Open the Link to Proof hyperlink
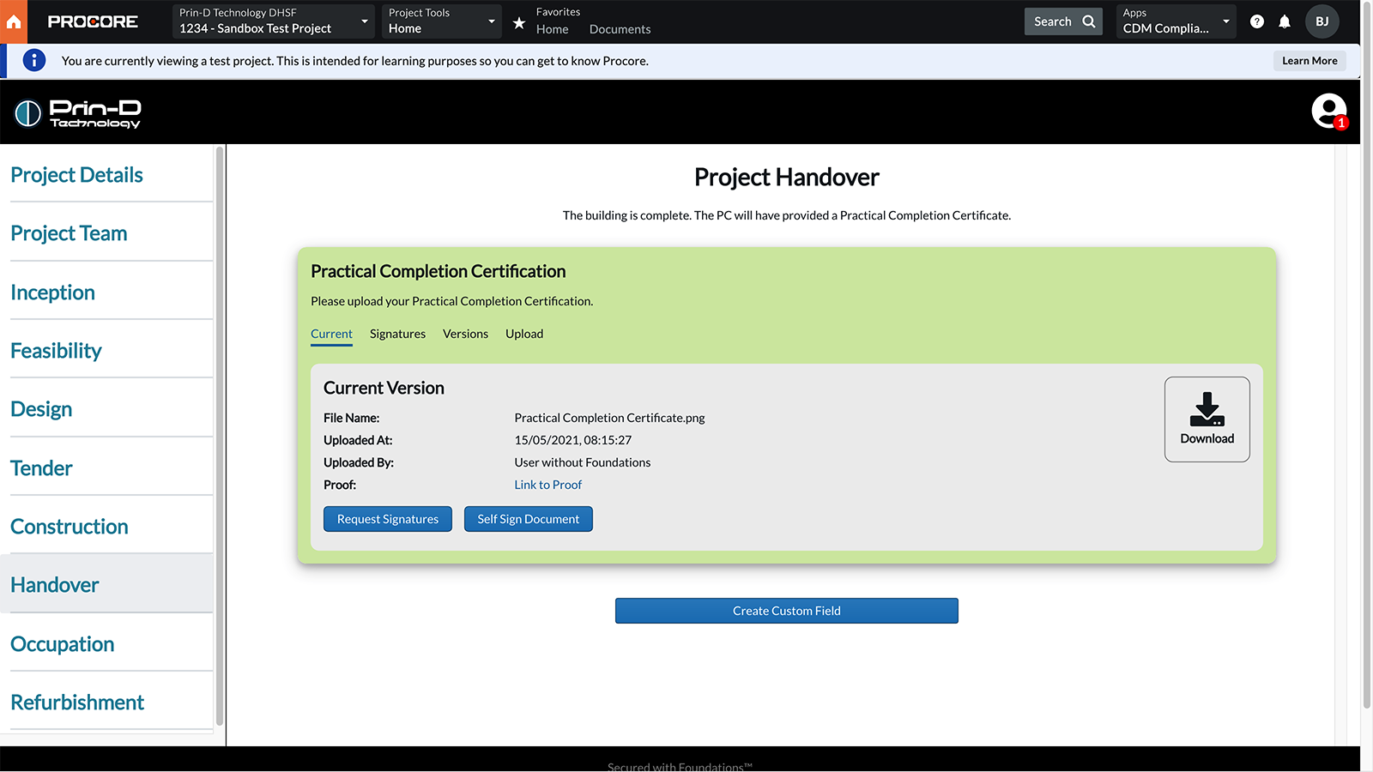 coord(547,485)
